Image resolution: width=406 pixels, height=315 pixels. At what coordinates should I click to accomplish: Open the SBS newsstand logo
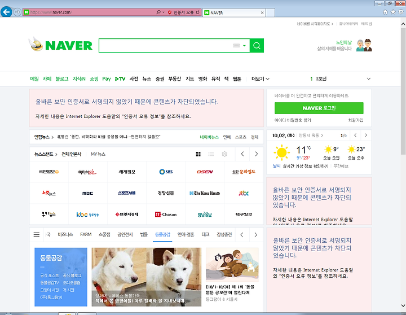166,172
